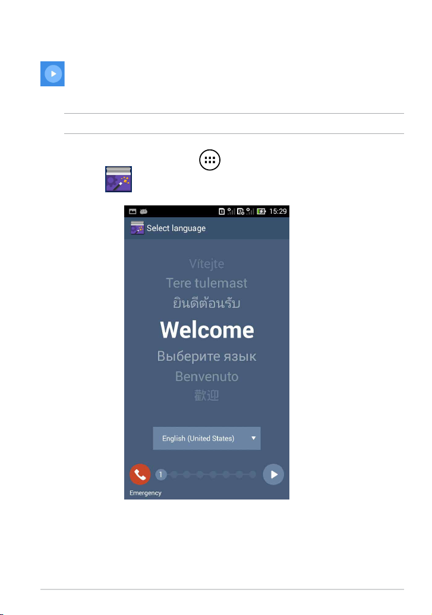Tap the Android debug notification icon

click(144, 211)
